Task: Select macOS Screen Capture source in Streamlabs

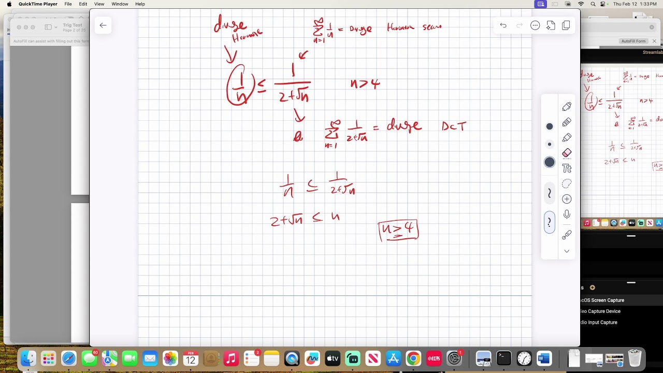Action: (x=622, y=300)
